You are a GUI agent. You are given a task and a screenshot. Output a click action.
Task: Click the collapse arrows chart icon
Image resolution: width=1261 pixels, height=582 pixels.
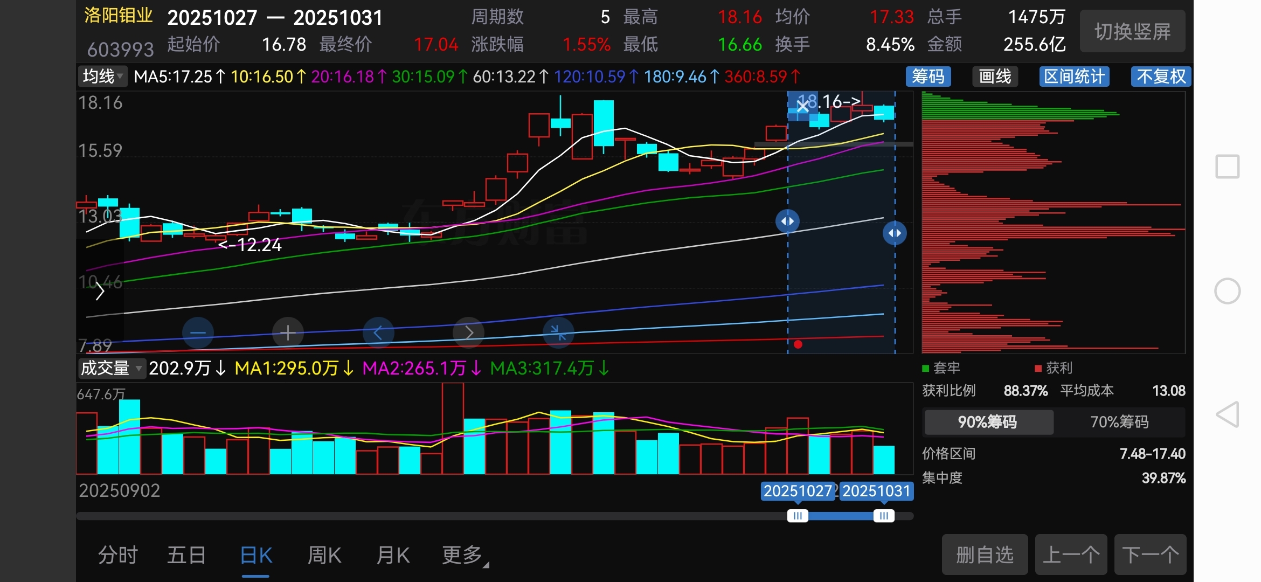click(558, 333)
